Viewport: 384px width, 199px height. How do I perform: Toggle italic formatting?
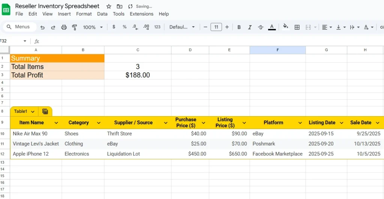[x=250, y=27]
